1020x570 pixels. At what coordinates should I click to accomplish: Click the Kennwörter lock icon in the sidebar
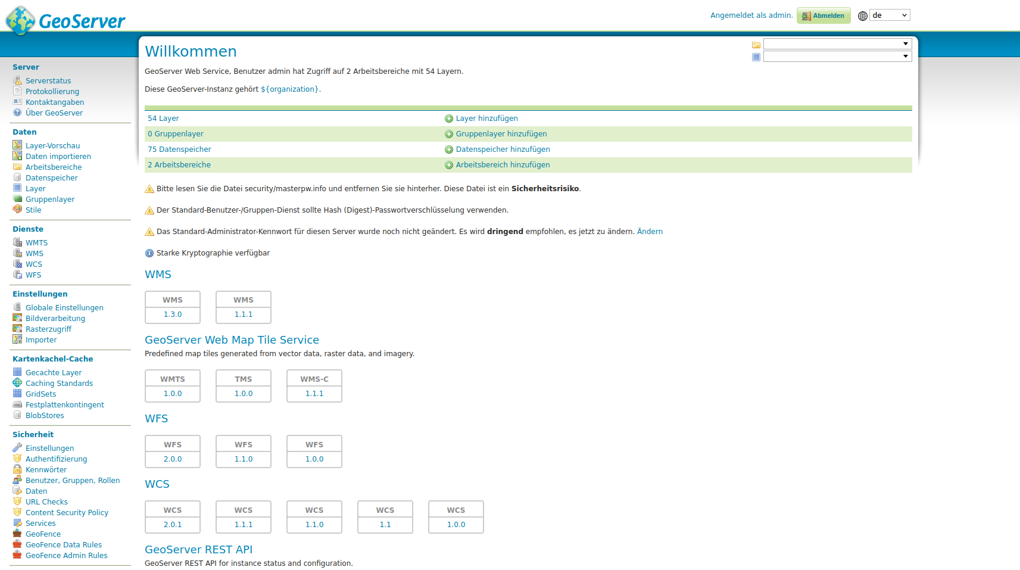(x=17, y=469)
